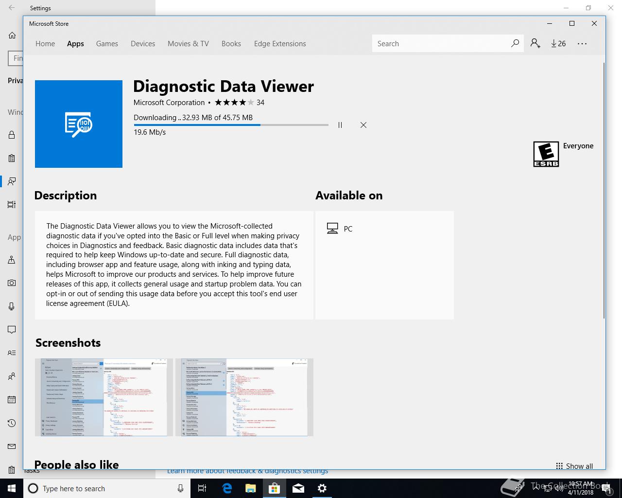
Task: Click the Store Search input field
Action: [440, 43]
